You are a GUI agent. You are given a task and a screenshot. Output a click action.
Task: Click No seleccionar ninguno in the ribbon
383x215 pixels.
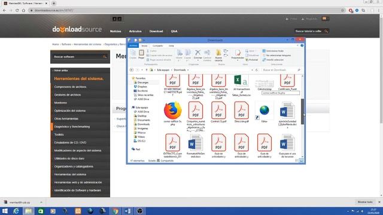(276, 56)
